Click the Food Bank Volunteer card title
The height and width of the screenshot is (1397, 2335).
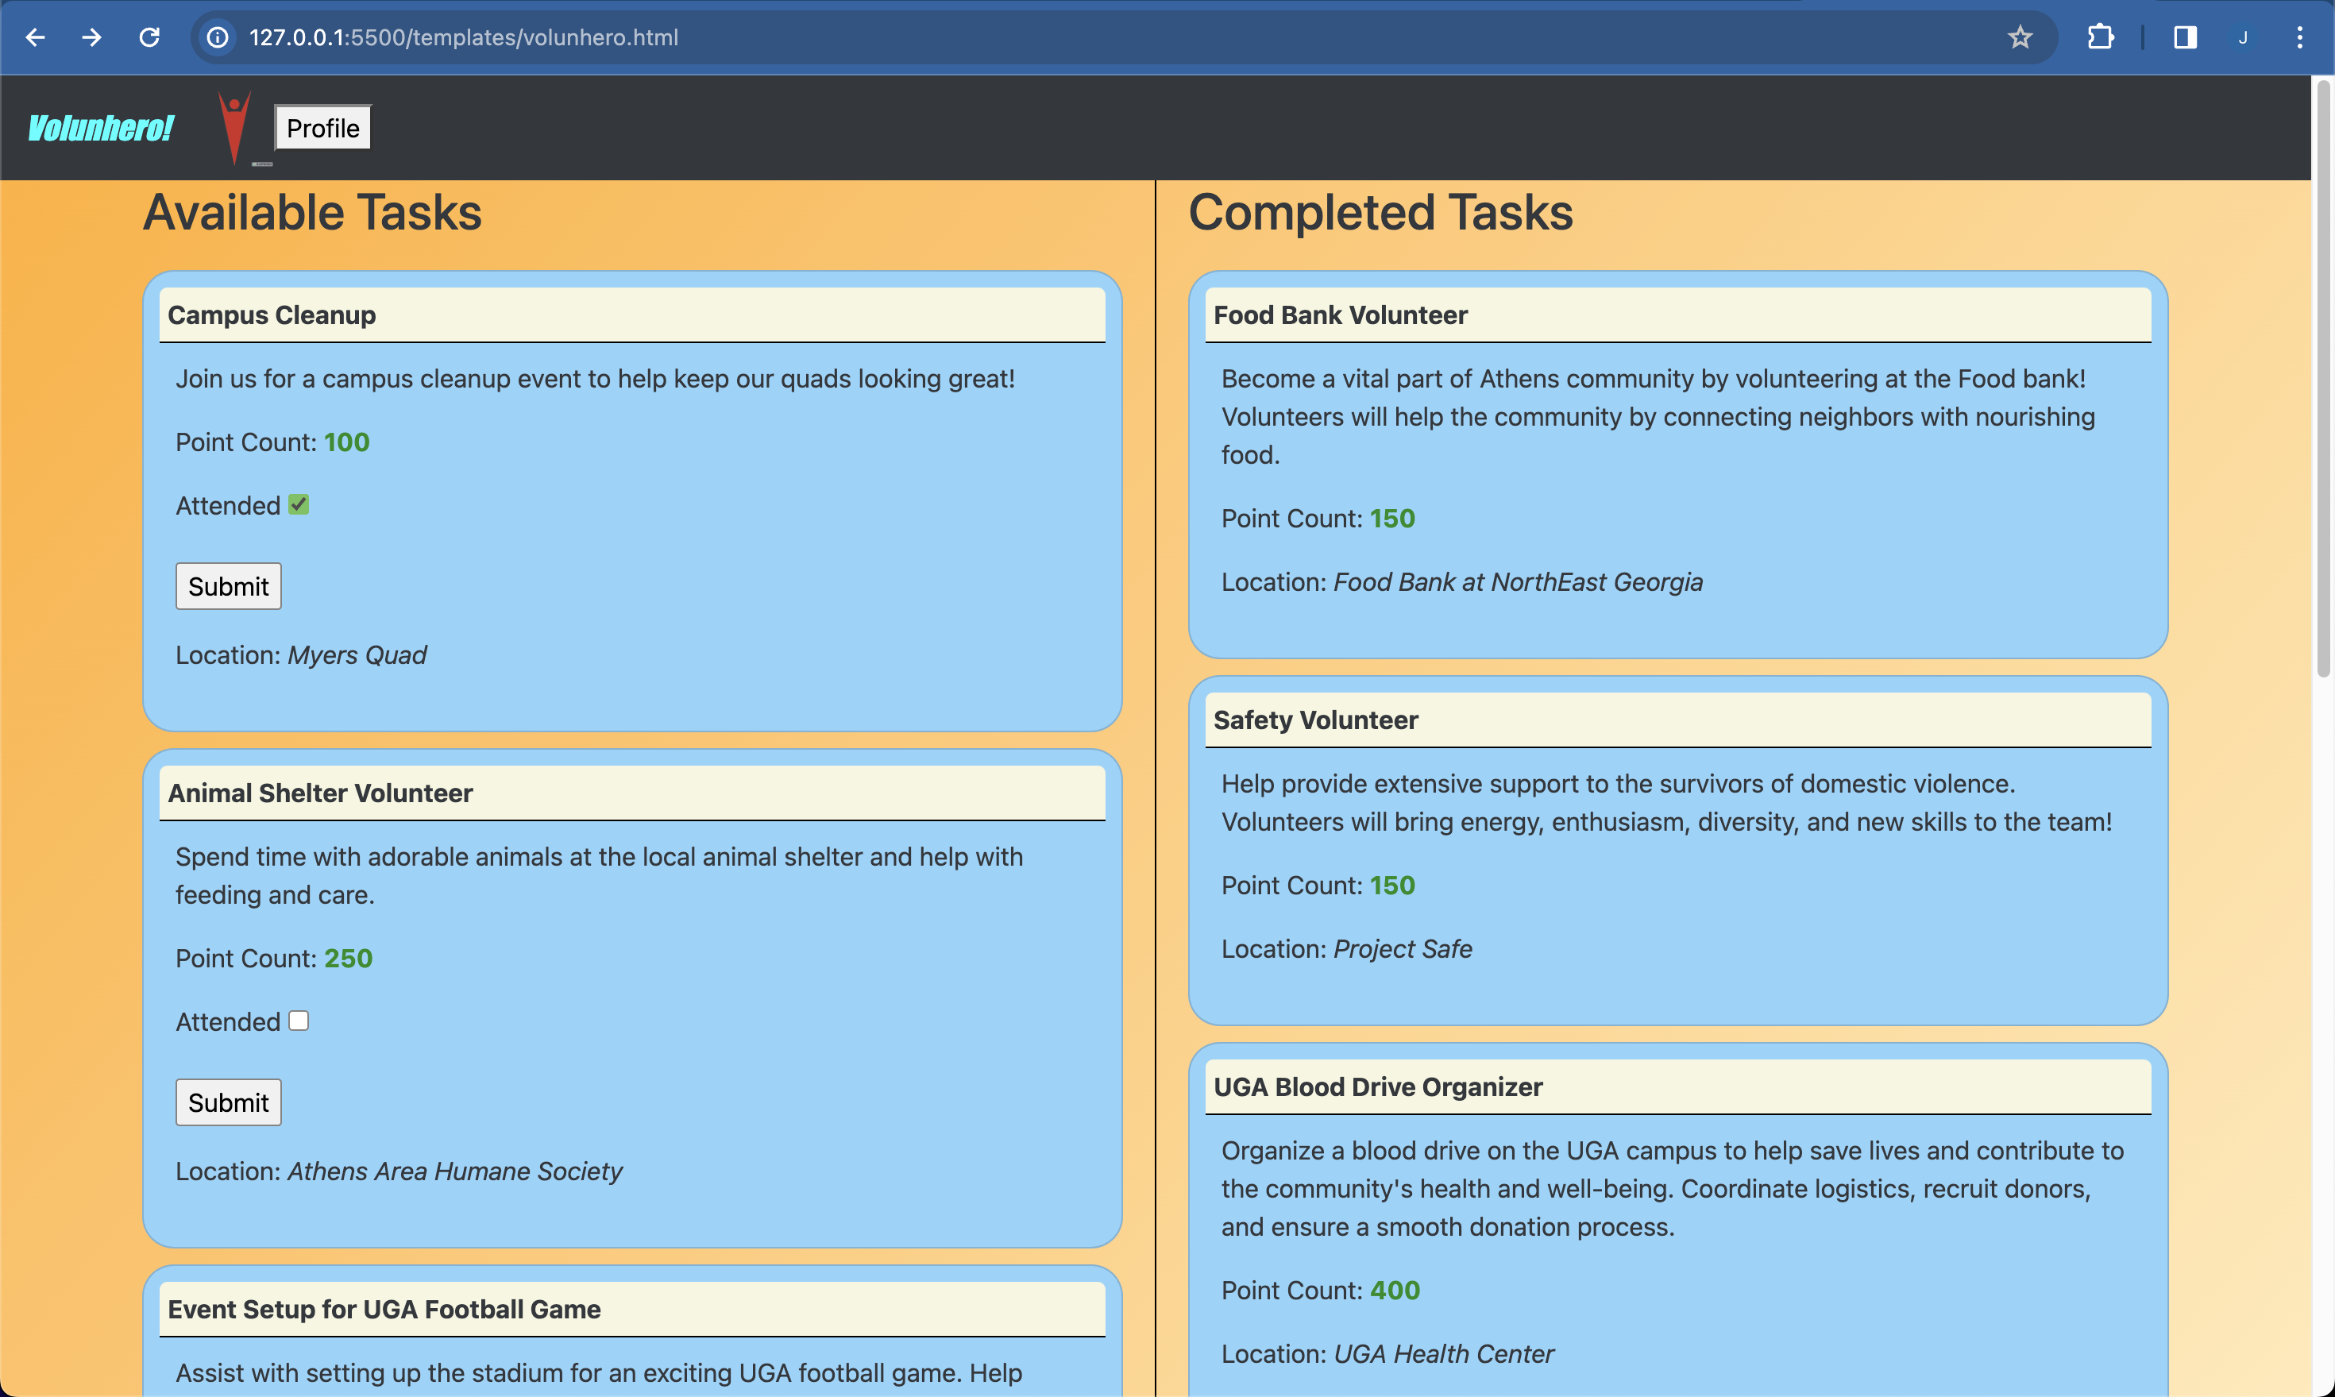(1339, 315)
